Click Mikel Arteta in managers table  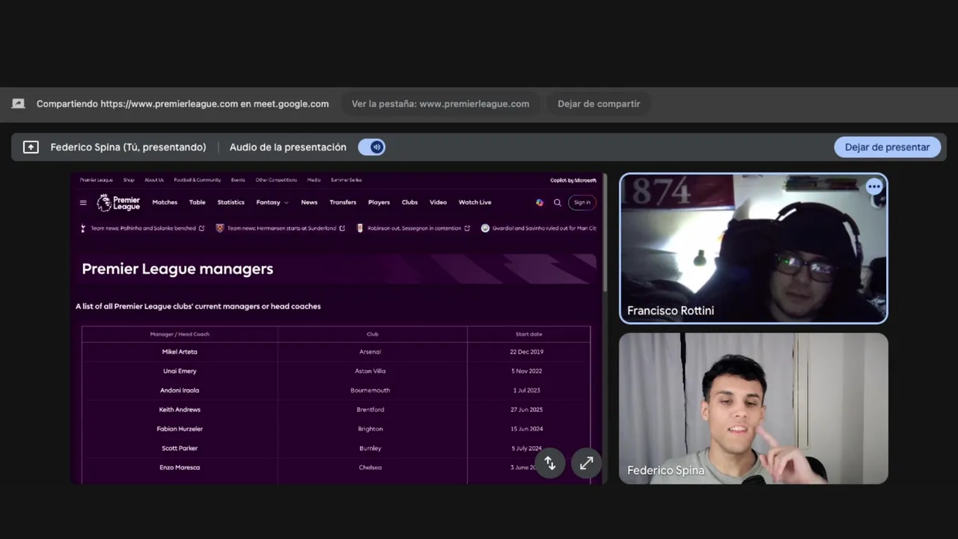pos(180,352)
